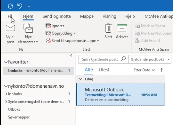Open the Send og motta tab
Image resolution: width=173 pixels, height=125 pixels.
tap(57, 16)
